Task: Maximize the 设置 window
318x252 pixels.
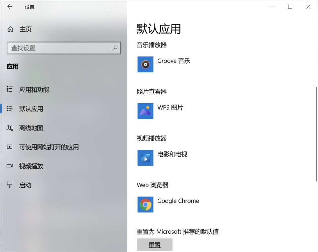Action: [290, 7]
